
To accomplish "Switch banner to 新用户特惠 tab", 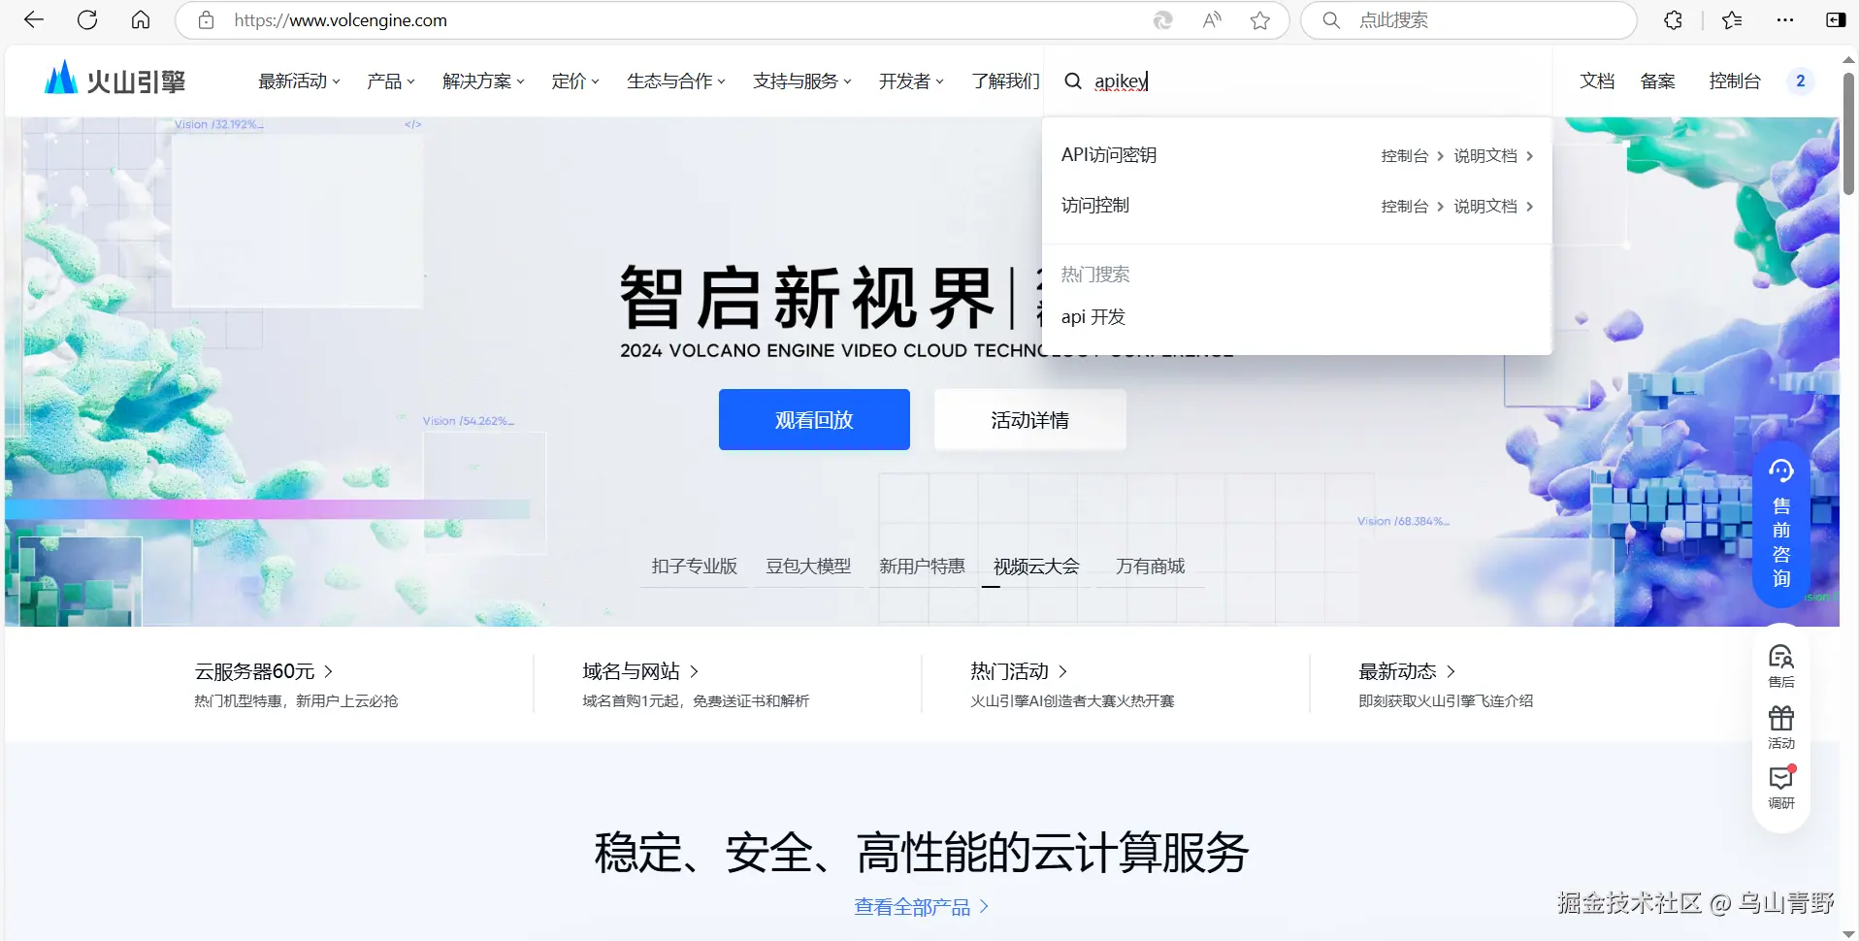I will 922,567.
